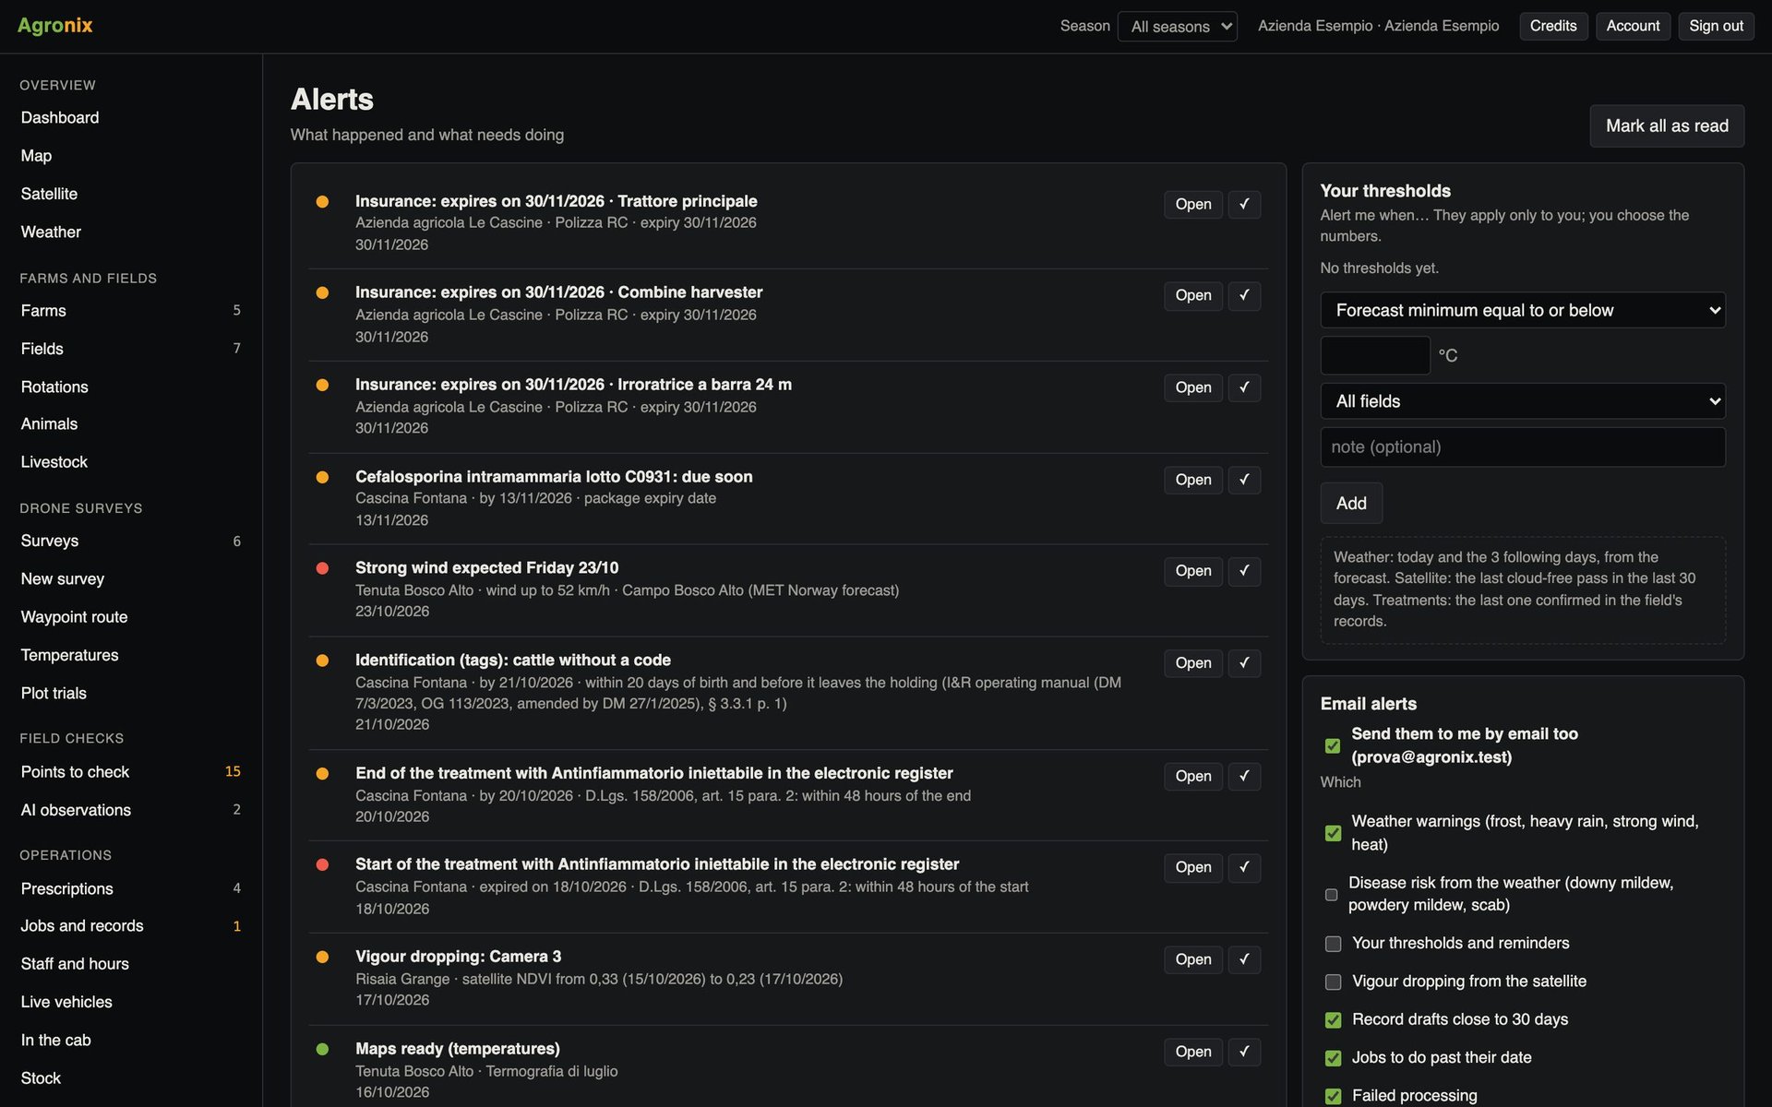This screenshot has height=1107, width=1772.
Task: Go to Dashboard in sidebar
Action: tap(60, 117)
